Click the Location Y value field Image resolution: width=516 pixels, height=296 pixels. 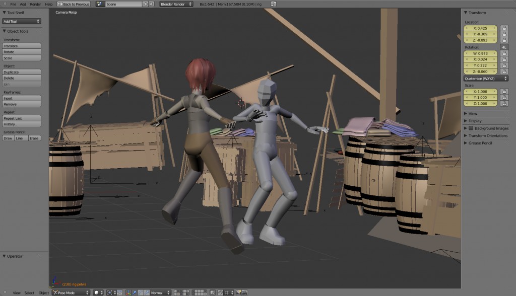coord(480,34)
